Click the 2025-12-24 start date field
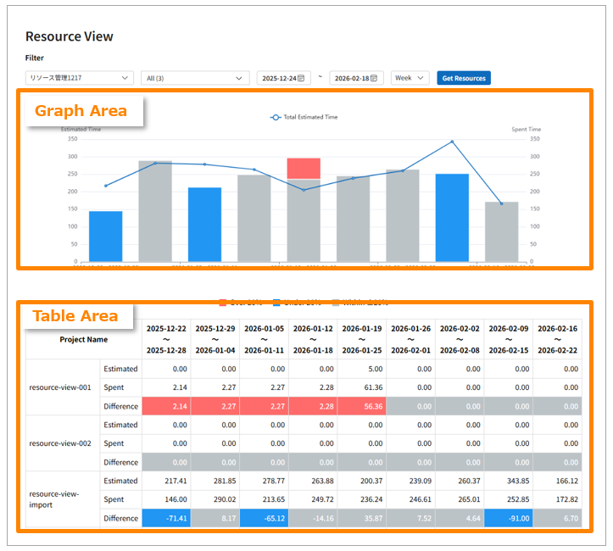The image size is (613, 551). pos(278,78)
